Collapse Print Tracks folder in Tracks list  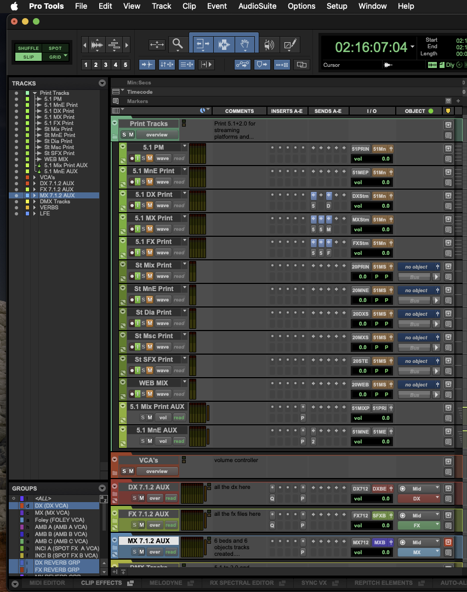35,93
